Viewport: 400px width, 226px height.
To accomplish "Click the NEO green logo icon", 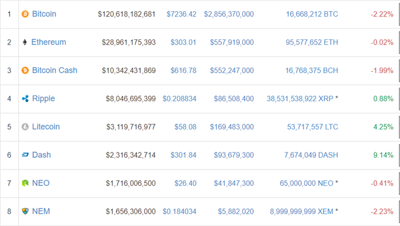I will (25, 183).
